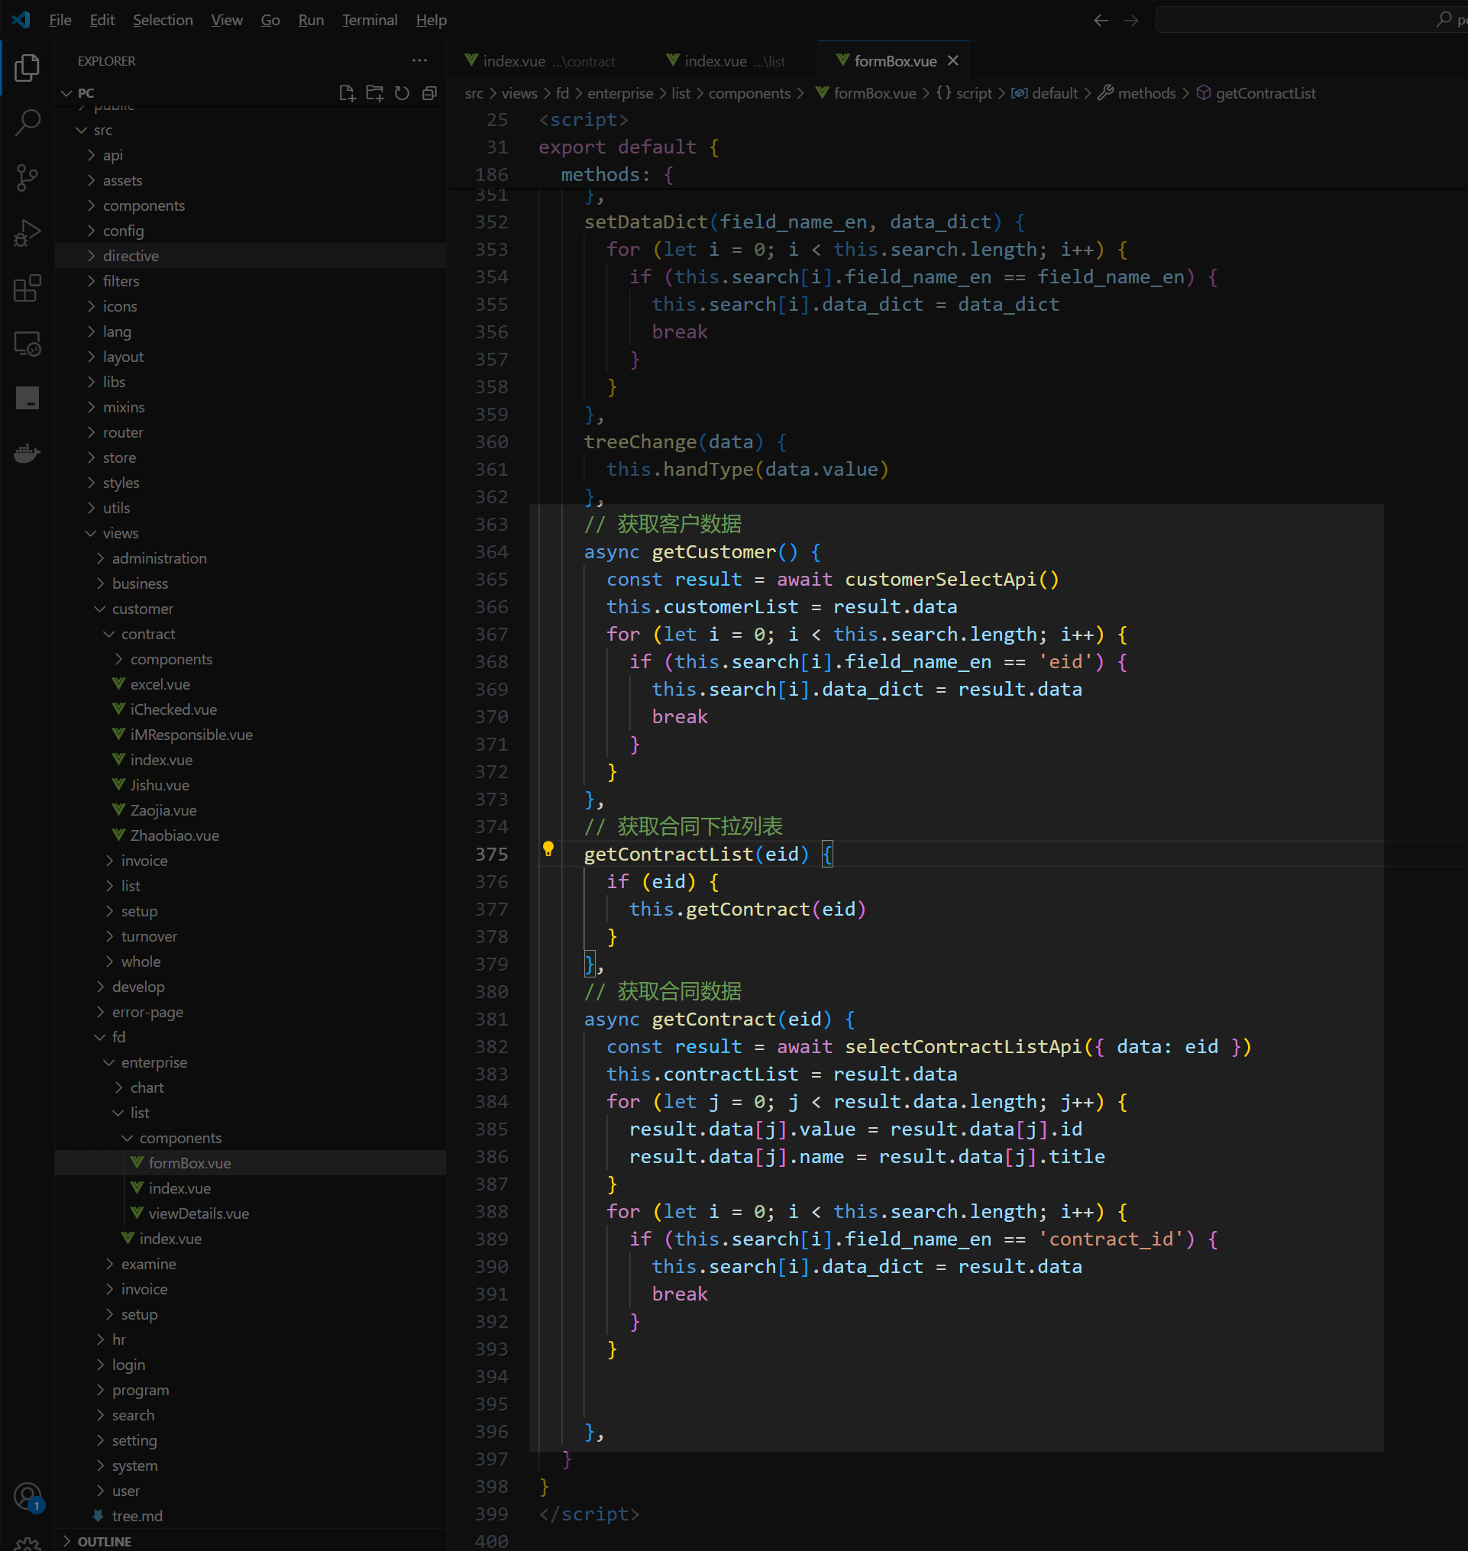Place cursor on getCustomer function name

tap(713, 551)
